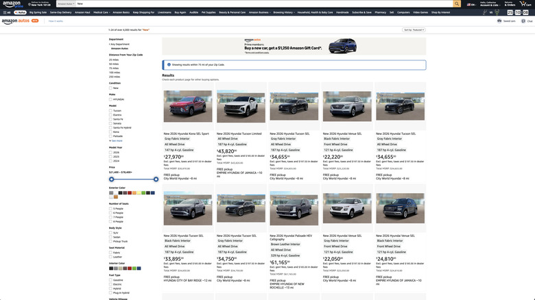Select black interior color swatch

pos(111,268)
